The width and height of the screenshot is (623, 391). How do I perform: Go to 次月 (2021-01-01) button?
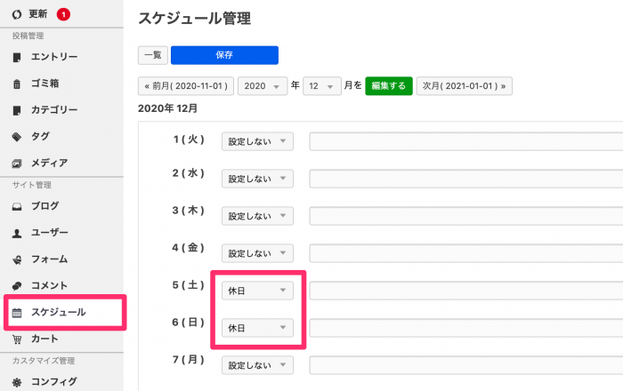[x=464, y=86]
